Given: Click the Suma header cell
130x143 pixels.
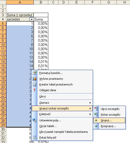Looking at the screenshot, I should (x=41, y=19).
